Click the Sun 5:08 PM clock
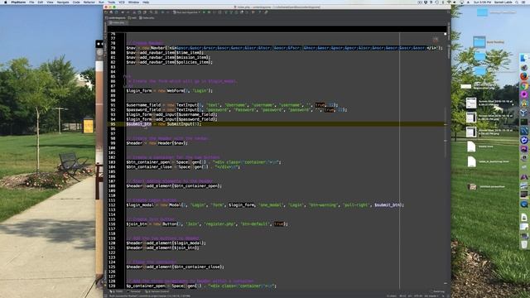530x298 pixels. (482, 2)
